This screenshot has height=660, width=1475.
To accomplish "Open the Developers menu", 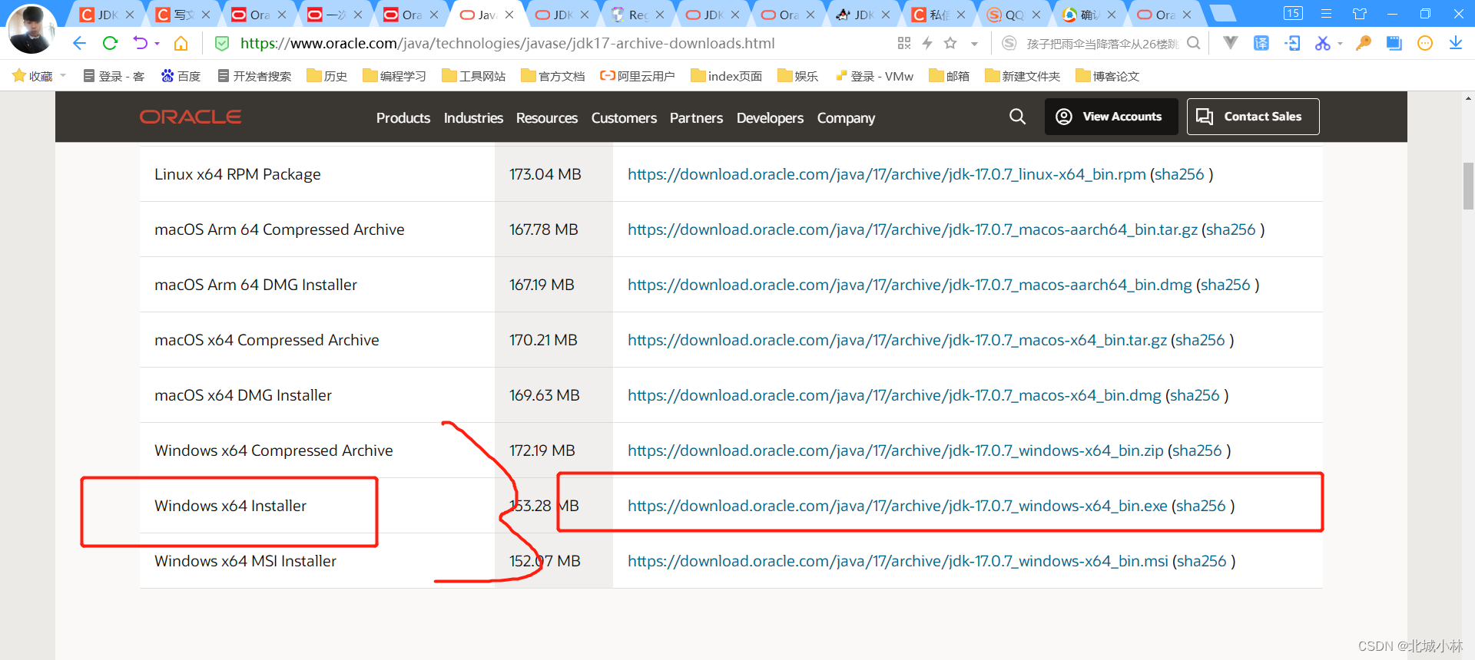I will (x=770, y=117).
